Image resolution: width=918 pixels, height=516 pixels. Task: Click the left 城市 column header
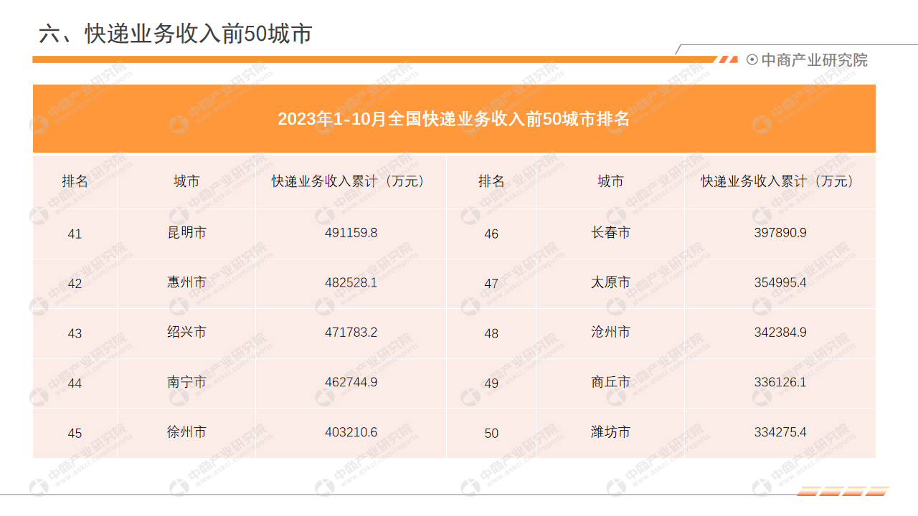coord(186,181)
